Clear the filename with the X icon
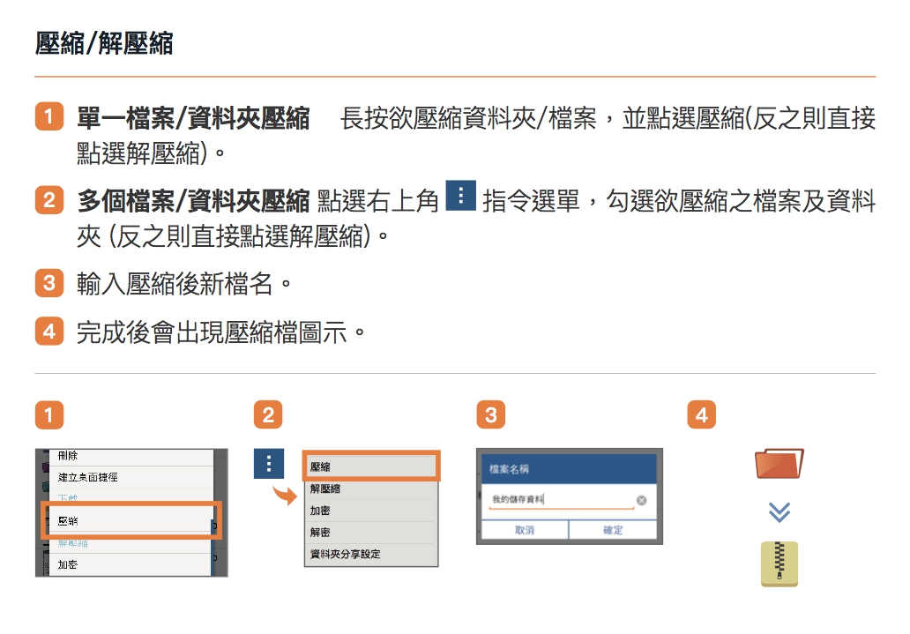 (x=641, y=500)
